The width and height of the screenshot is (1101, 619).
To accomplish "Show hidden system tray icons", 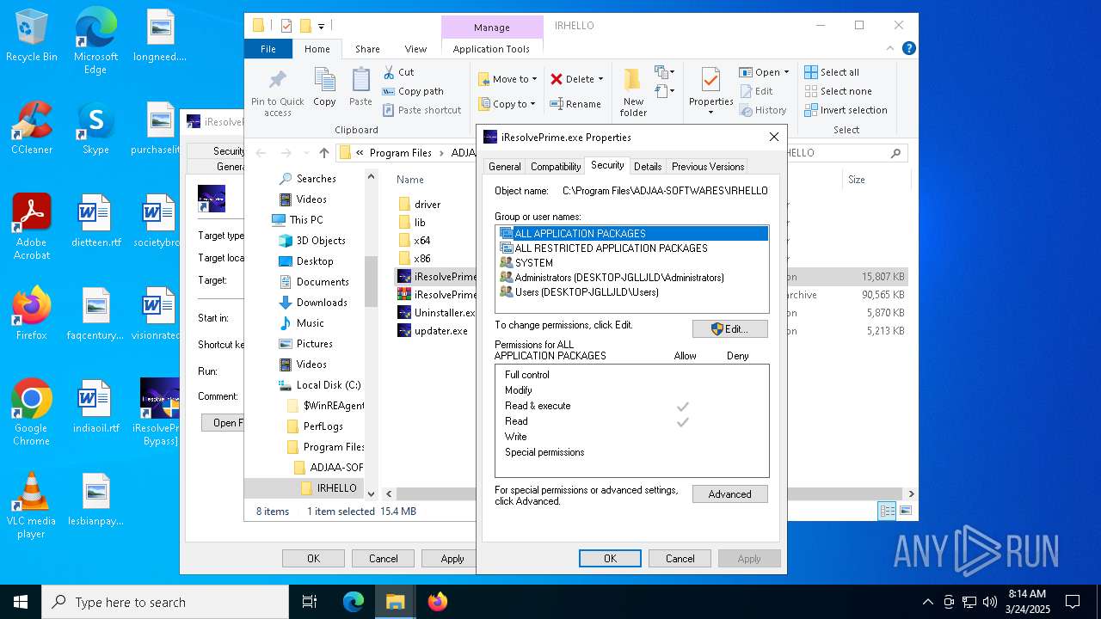I will [x=927, y=602].
